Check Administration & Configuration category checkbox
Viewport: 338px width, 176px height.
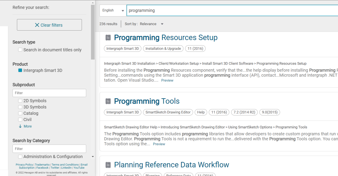(20, 157)
